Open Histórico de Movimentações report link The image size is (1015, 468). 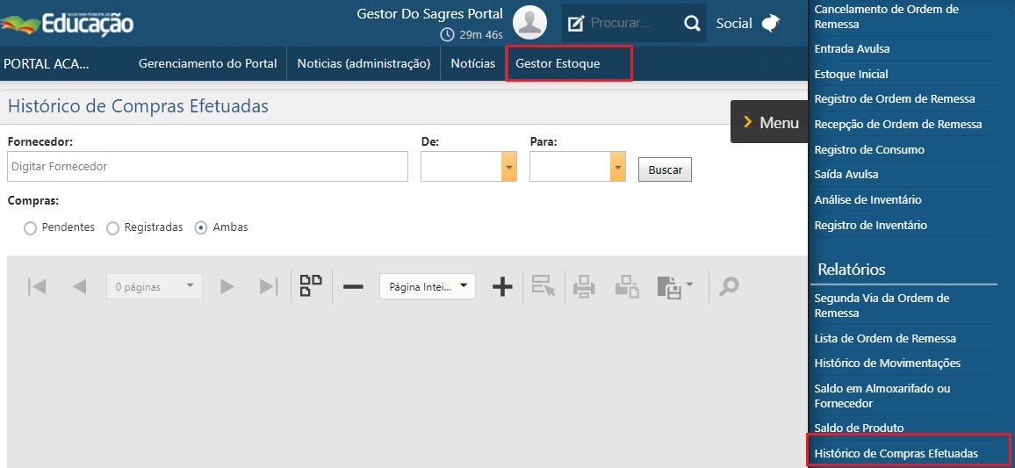tap(887, 364)
